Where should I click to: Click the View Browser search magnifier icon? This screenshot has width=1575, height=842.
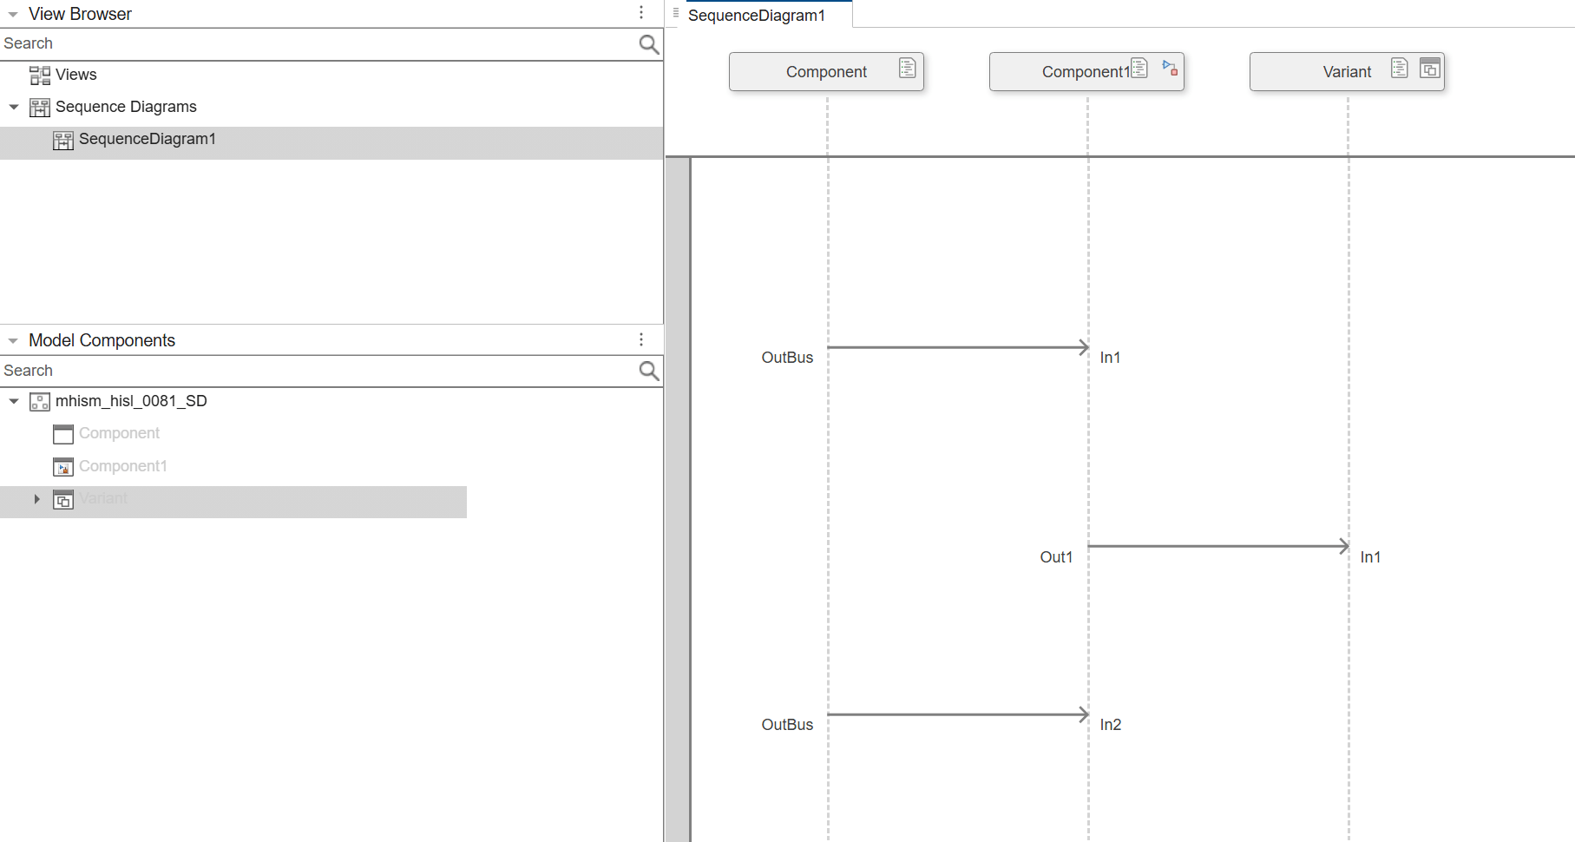point(648,44)
